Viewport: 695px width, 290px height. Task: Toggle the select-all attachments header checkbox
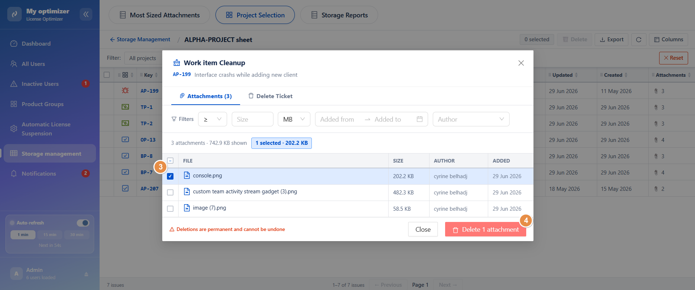coord(170,161)
